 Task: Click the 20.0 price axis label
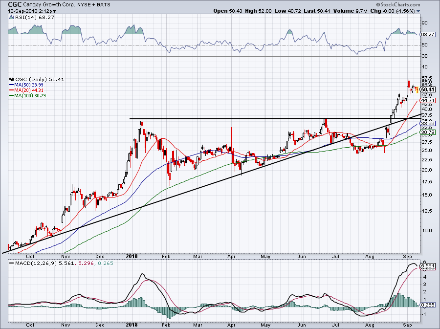click(x=426, y=170)
